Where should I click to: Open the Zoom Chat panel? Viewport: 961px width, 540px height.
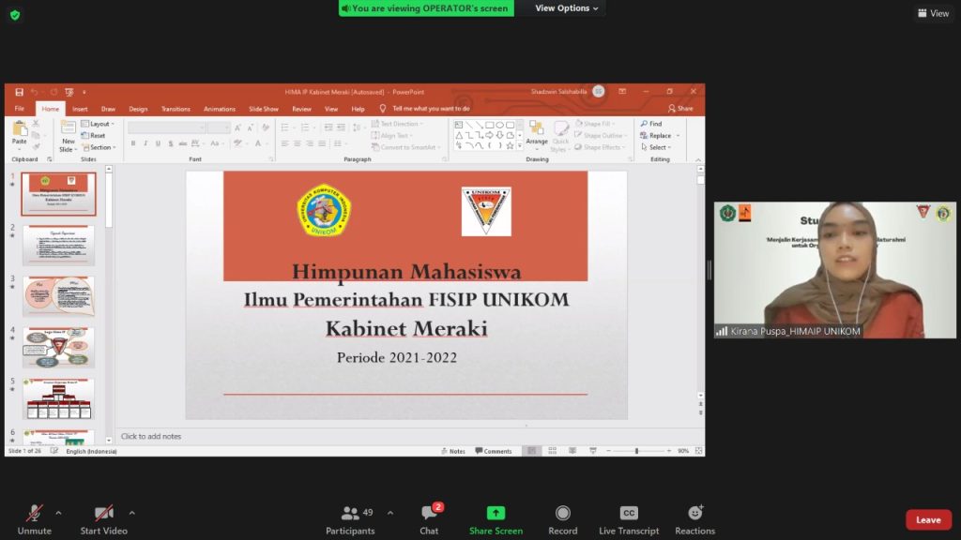[x=429, y=519]
